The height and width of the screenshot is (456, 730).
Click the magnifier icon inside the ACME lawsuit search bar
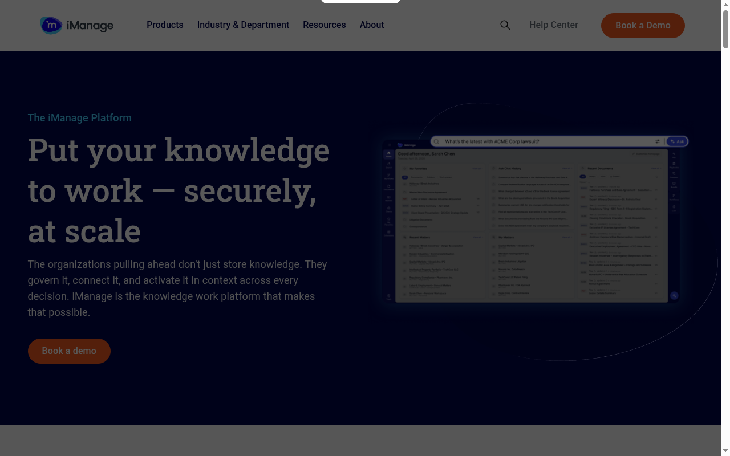point(437,141)
